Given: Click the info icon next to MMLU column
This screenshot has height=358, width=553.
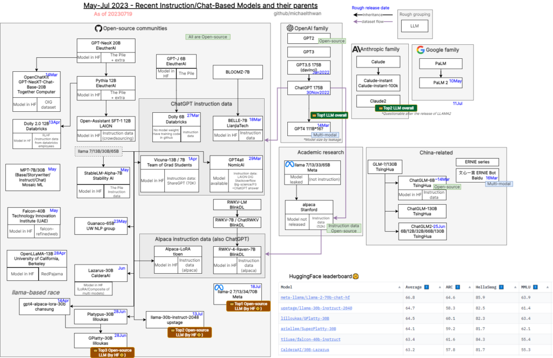Looking at the screenshot, I should (535, 287).
